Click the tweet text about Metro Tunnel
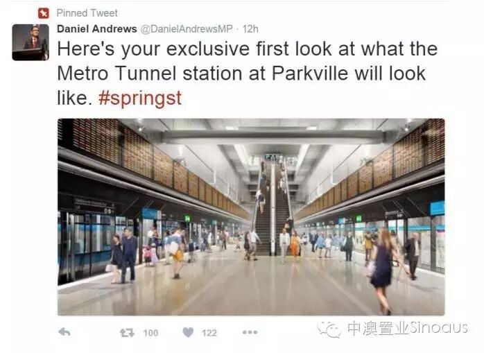The image size is (484, 353). [248, 74]
